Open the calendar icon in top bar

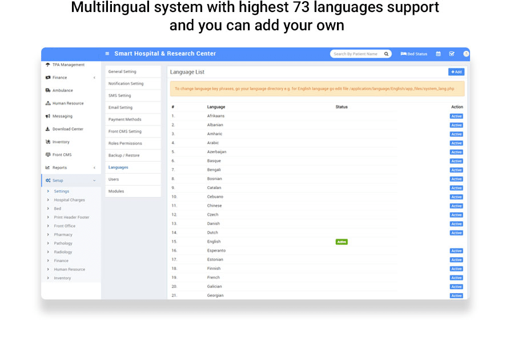(x=438, y=54)
